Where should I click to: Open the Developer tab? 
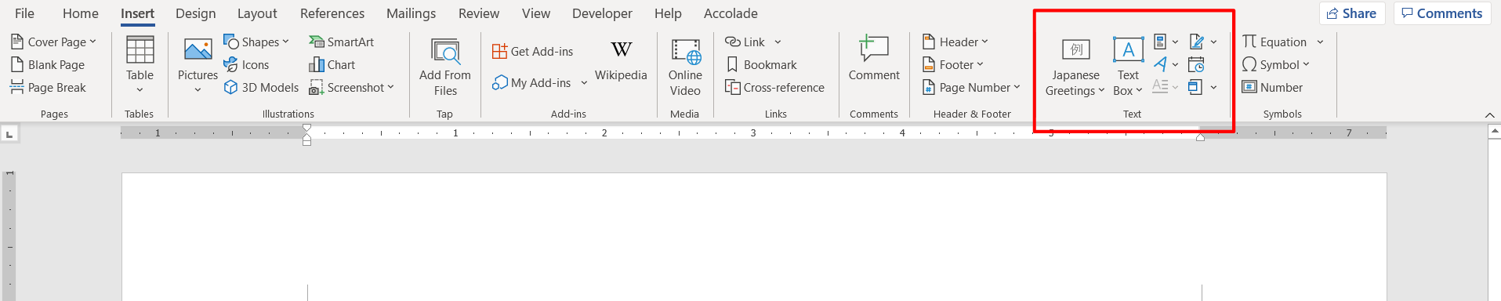[x=602, y=13]
